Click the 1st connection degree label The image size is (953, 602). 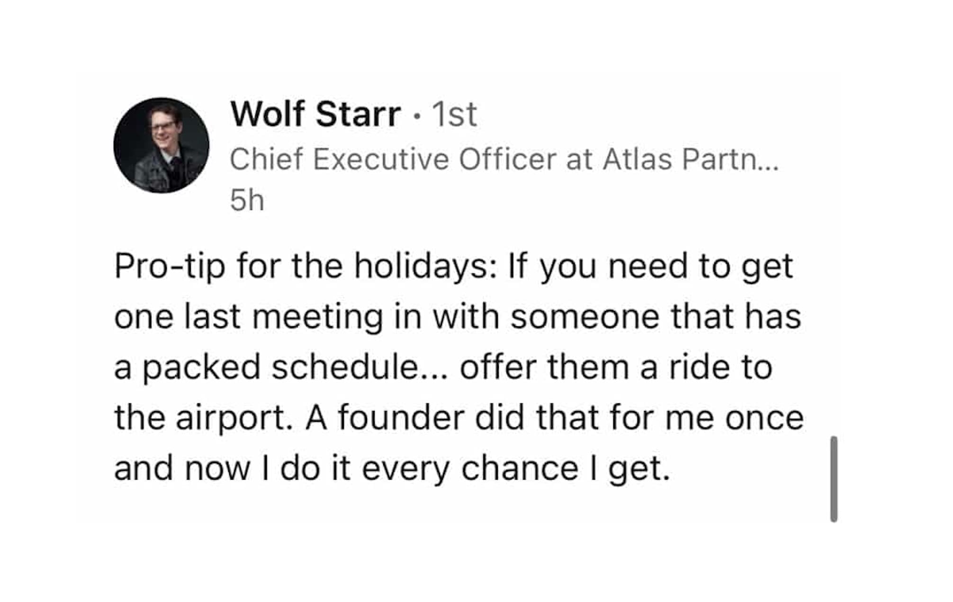tap(454, 114)
